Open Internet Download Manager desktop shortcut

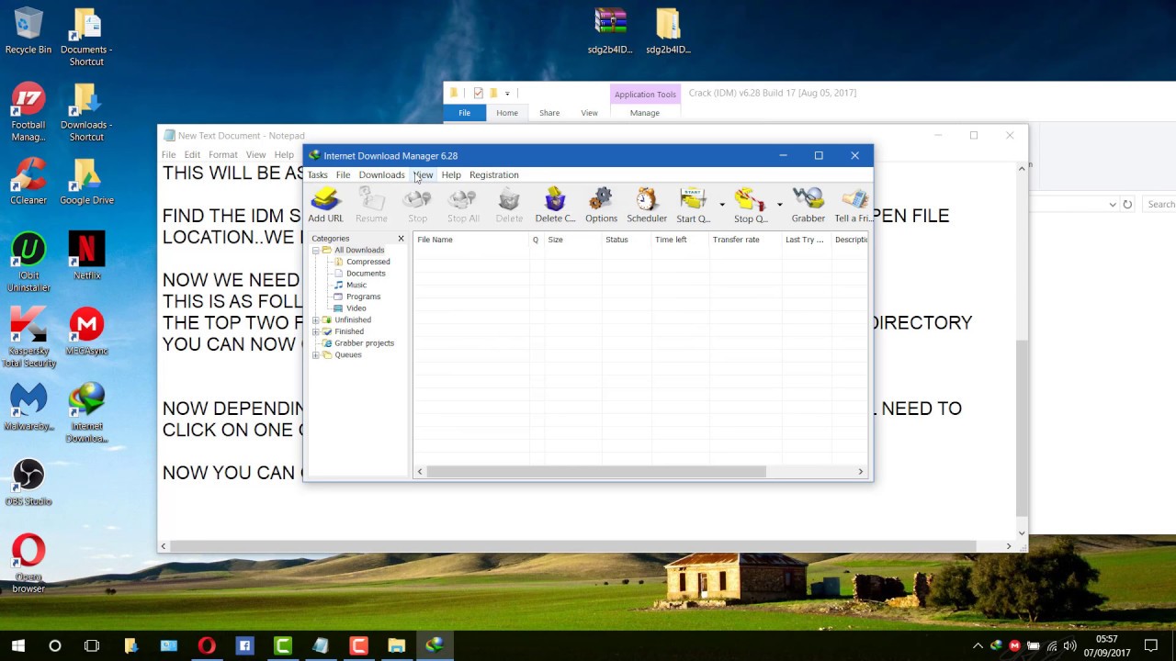coord(87,413)
